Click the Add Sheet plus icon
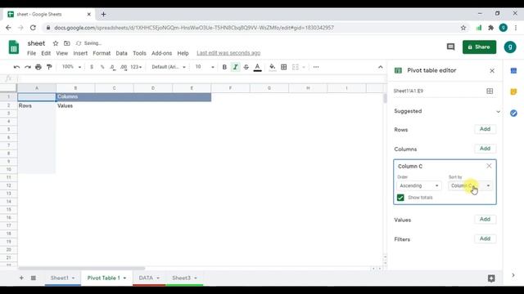524x294 pixels. [21, 278]
